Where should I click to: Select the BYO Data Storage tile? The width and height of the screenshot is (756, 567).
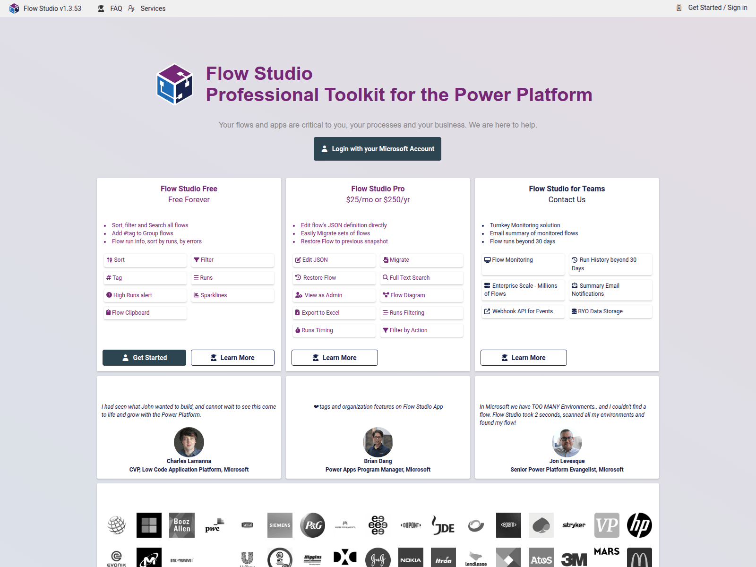tap(610, 311)
